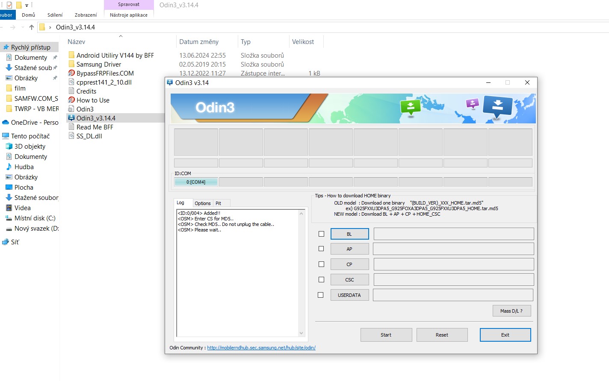Click the breadcrumb chevron before Odin3_v3.14.4
This screenshot has height=381, width=609.
click(50, 27)
